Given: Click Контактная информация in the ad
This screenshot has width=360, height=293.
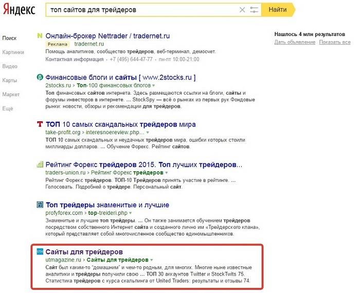Looking at the screenshot, I should click(x=75, y=60).
